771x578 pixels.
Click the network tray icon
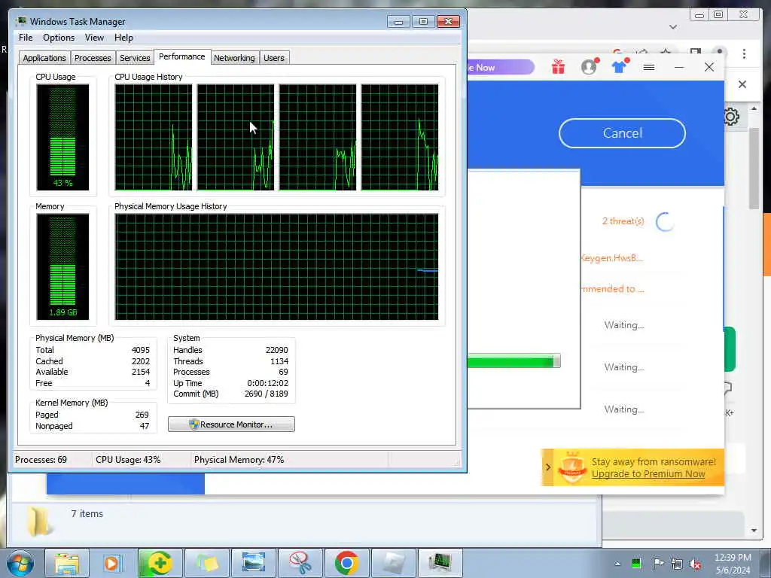click(677, 564)
